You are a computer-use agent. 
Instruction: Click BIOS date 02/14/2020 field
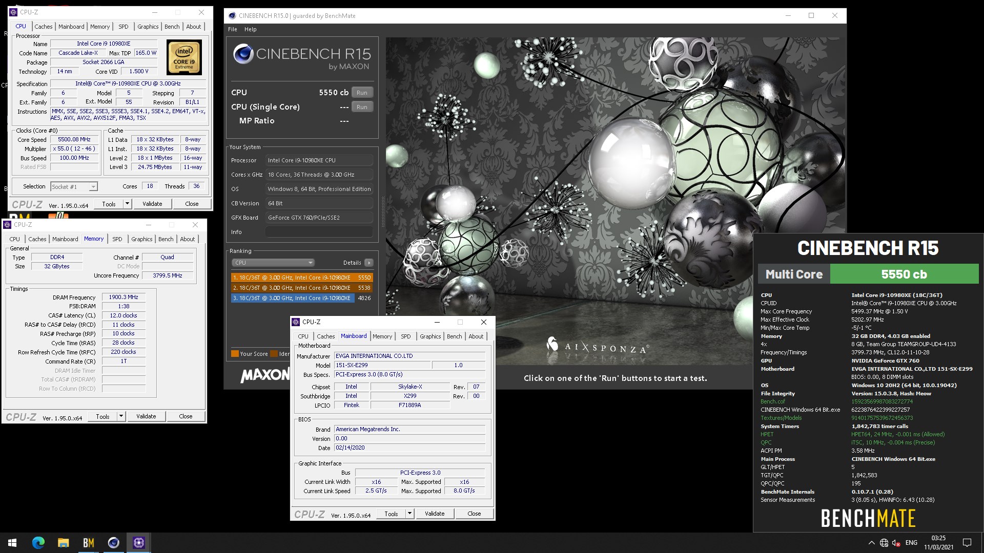tap(409, 448)
